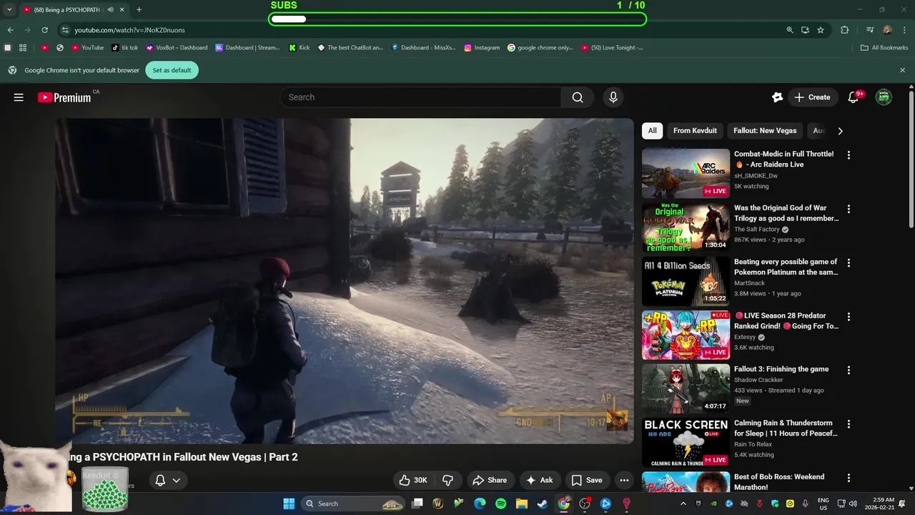Viewport: 915px width, 515px height.
Task: Open options for Bob Ross video
Action: pos(849,478)
